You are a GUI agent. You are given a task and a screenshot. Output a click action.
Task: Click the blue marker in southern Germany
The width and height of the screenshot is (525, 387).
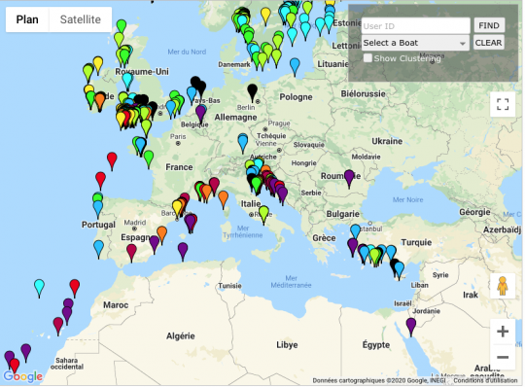coord(243,143)
